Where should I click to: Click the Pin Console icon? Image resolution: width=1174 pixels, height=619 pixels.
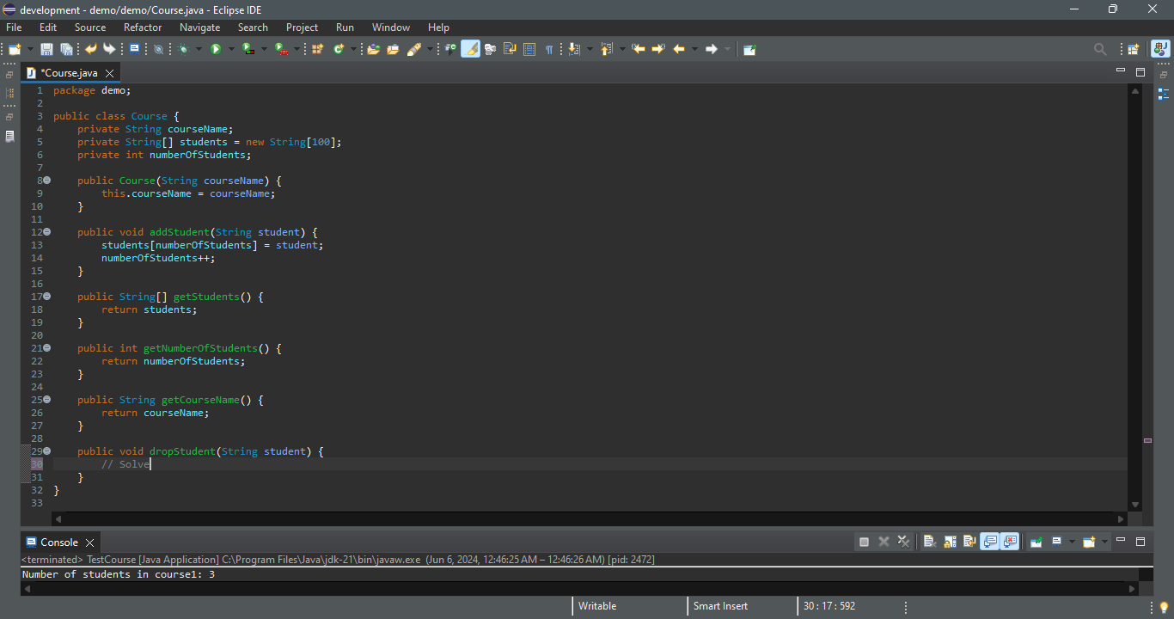click(1036, 542)
